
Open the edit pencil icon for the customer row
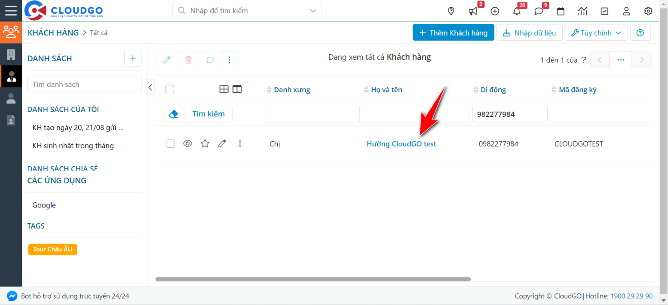(222, 143)
